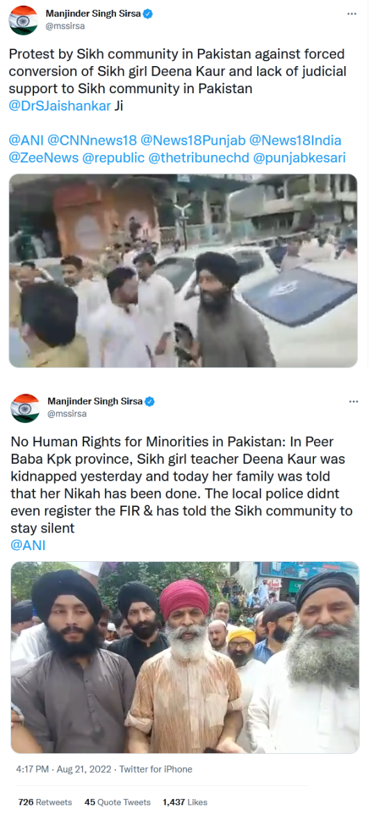The width and height of the screenshot is (380, 815).
Task: Open the @CNNnews18 mention
Action: click(92, 140)
